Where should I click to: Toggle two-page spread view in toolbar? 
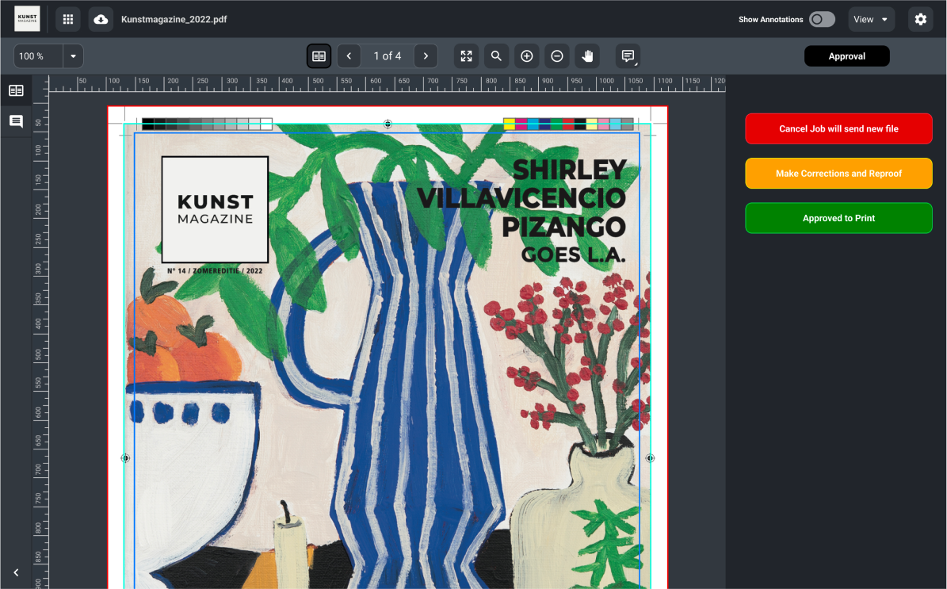[x=319, y=56]
